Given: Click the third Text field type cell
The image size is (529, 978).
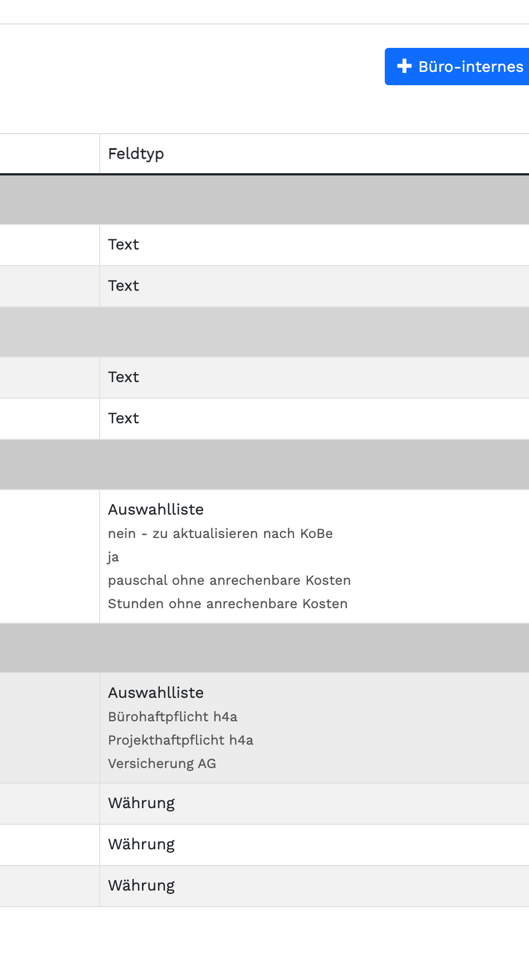Looking at the screenshot, I should click(124, 377).
